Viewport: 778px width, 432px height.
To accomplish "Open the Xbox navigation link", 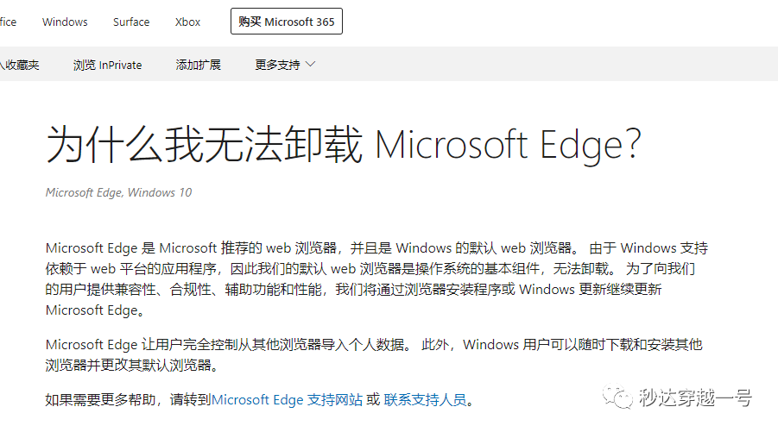I will click(187, 22).
